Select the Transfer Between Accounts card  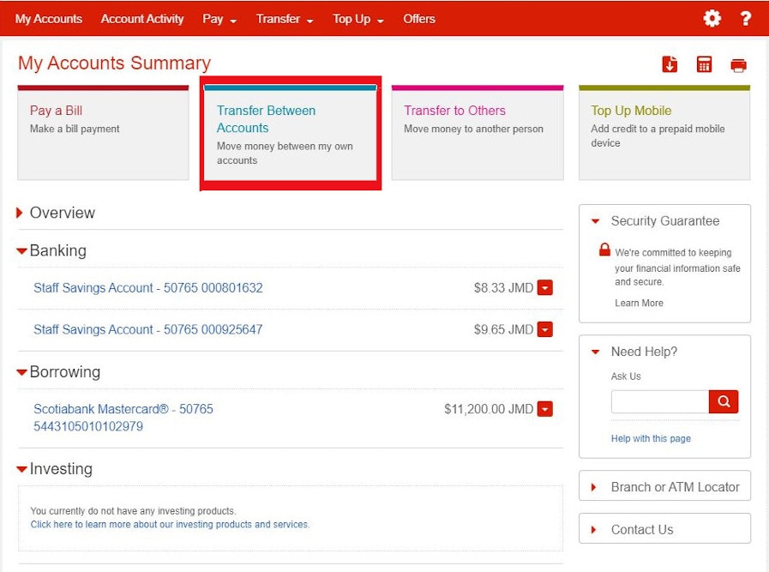[291, 133]
